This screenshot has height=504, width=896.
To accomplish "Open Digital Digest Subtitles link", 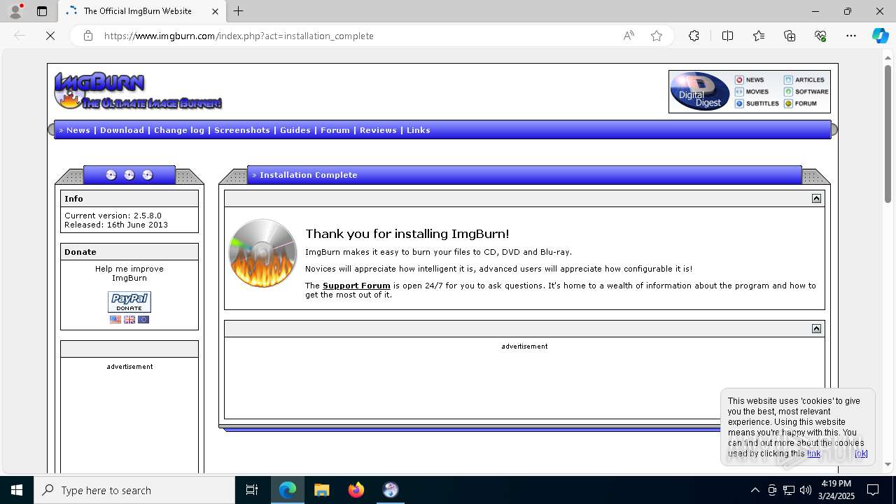I will pos(757,104).
